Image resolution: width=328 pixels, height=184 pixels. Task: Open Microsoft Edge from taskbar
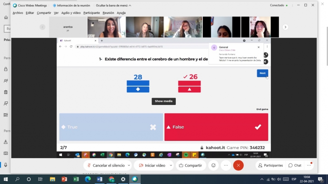pyautogui.click(x=88, y=179)
